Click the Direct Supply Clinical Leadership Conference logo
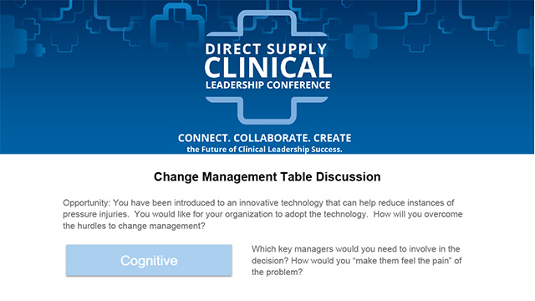Screen dimensions: 535x301 point(267,67)
